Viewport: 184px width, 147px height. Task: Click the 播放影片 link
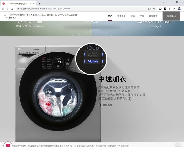click(107, 105)
